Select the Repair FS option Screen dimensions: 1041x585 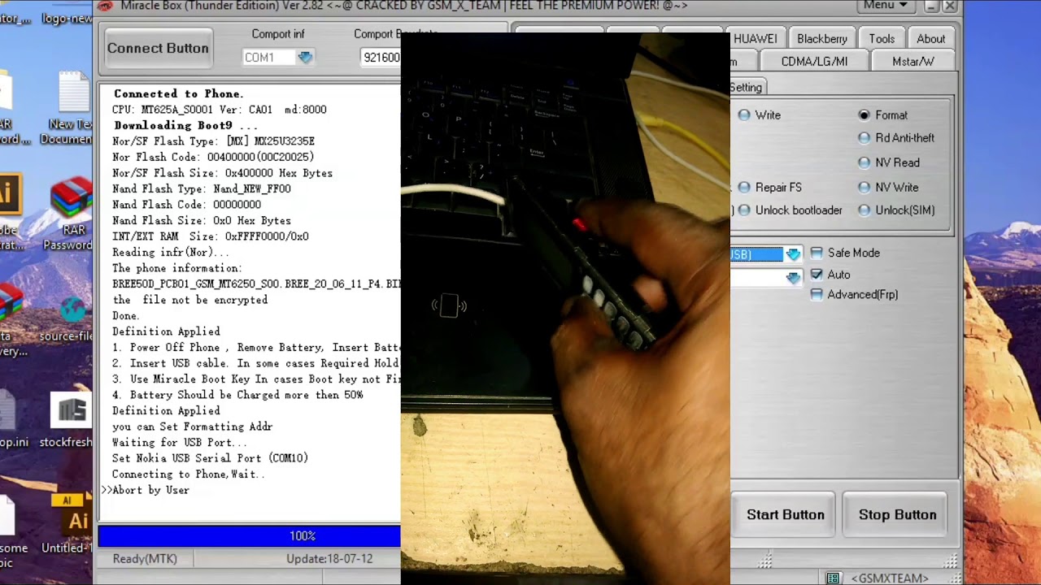769,187
